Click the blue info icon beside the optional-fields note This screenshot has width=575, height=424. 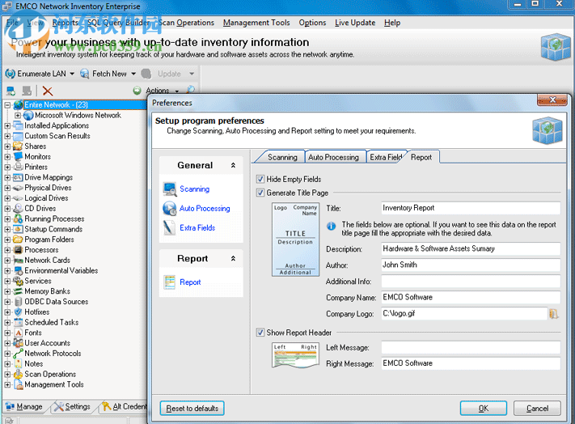[x=331, y=226]
